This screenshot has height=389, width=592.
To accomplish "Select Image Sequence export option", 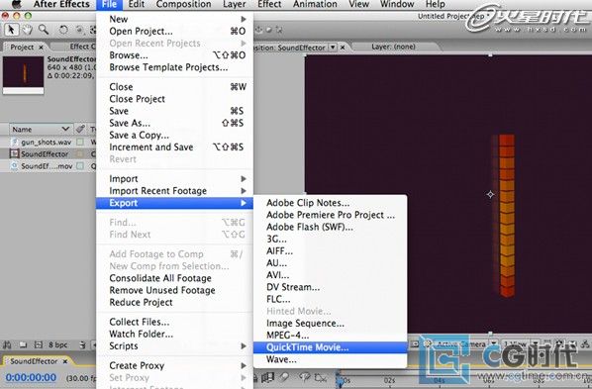I will coord(331,324).
